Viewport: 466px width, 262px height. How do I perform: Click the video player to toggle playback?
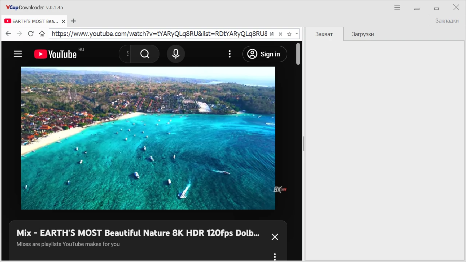tap(148, 138)
